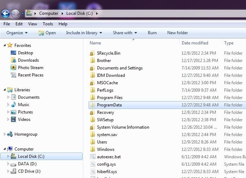Sort by the Date modified column header
Image resolution: width=246 pixels, height=178 pixels.
coord(195,43)
